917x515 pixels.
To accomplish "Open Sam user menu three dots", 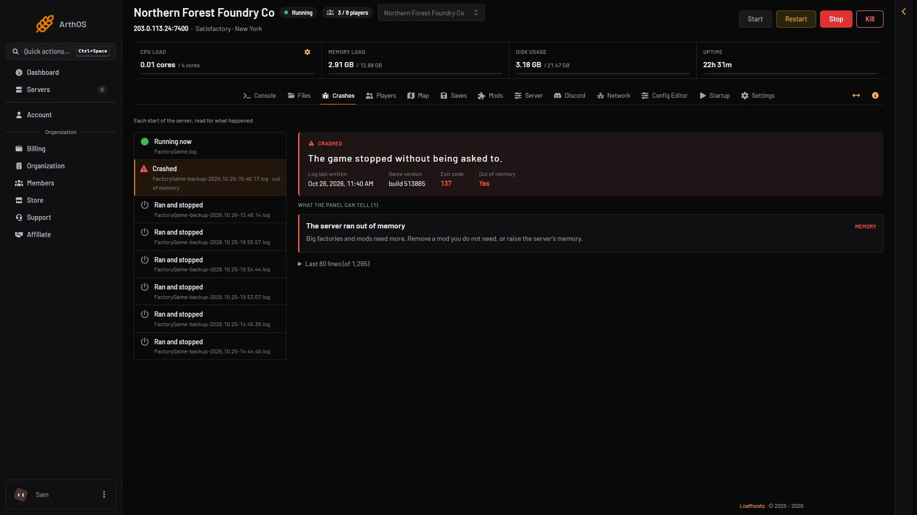I will click(104, 494).
